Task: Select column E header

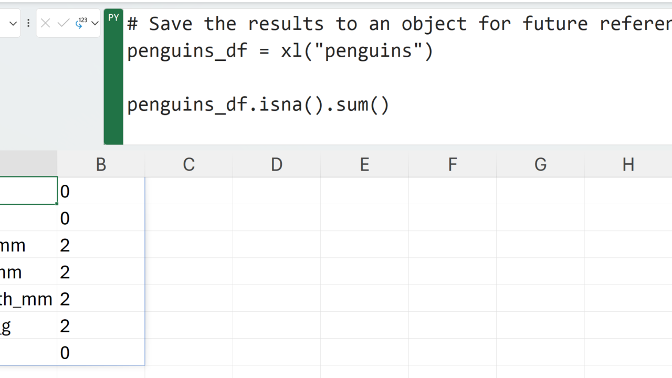Action: 364,164
